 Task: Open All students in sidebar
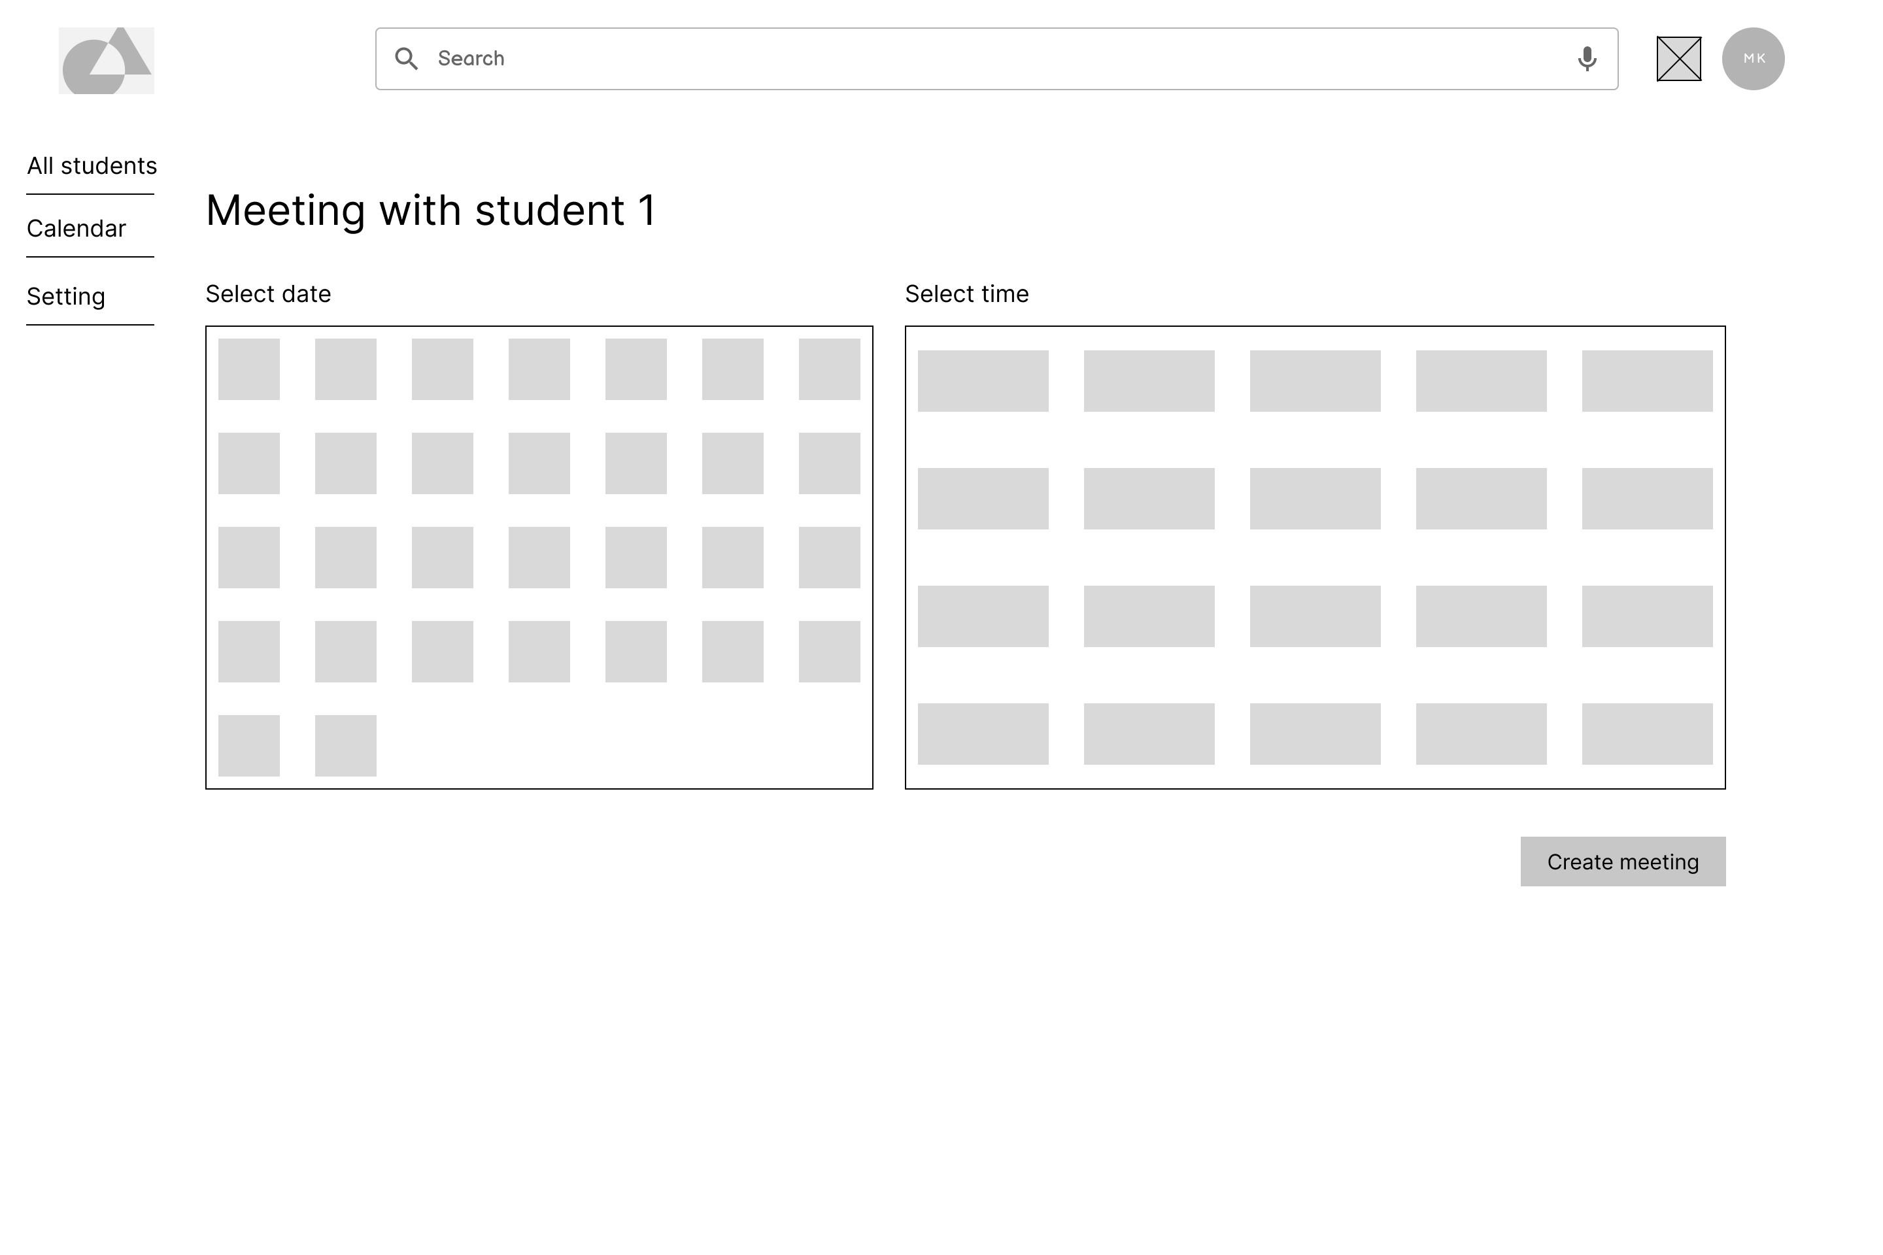[x=92, y=165]
